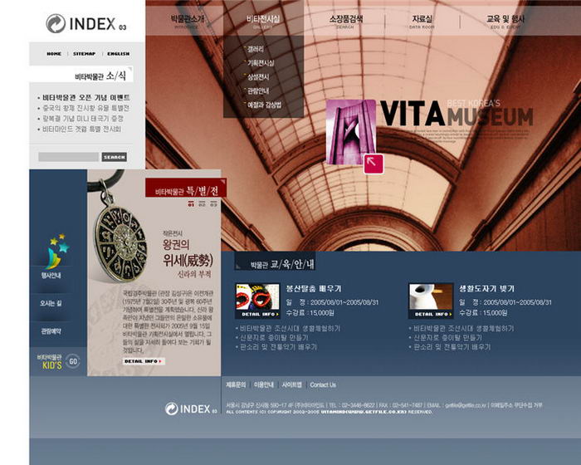This screenshot has height=465, width=581.
Task: Click the footer INDEX logo icon
Action: point(172,409)
